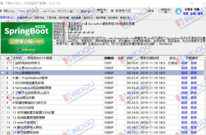This screenshot has height=135, width=206.
Task: Open the MP4-AV format dropdown
Action: [88, 11]
